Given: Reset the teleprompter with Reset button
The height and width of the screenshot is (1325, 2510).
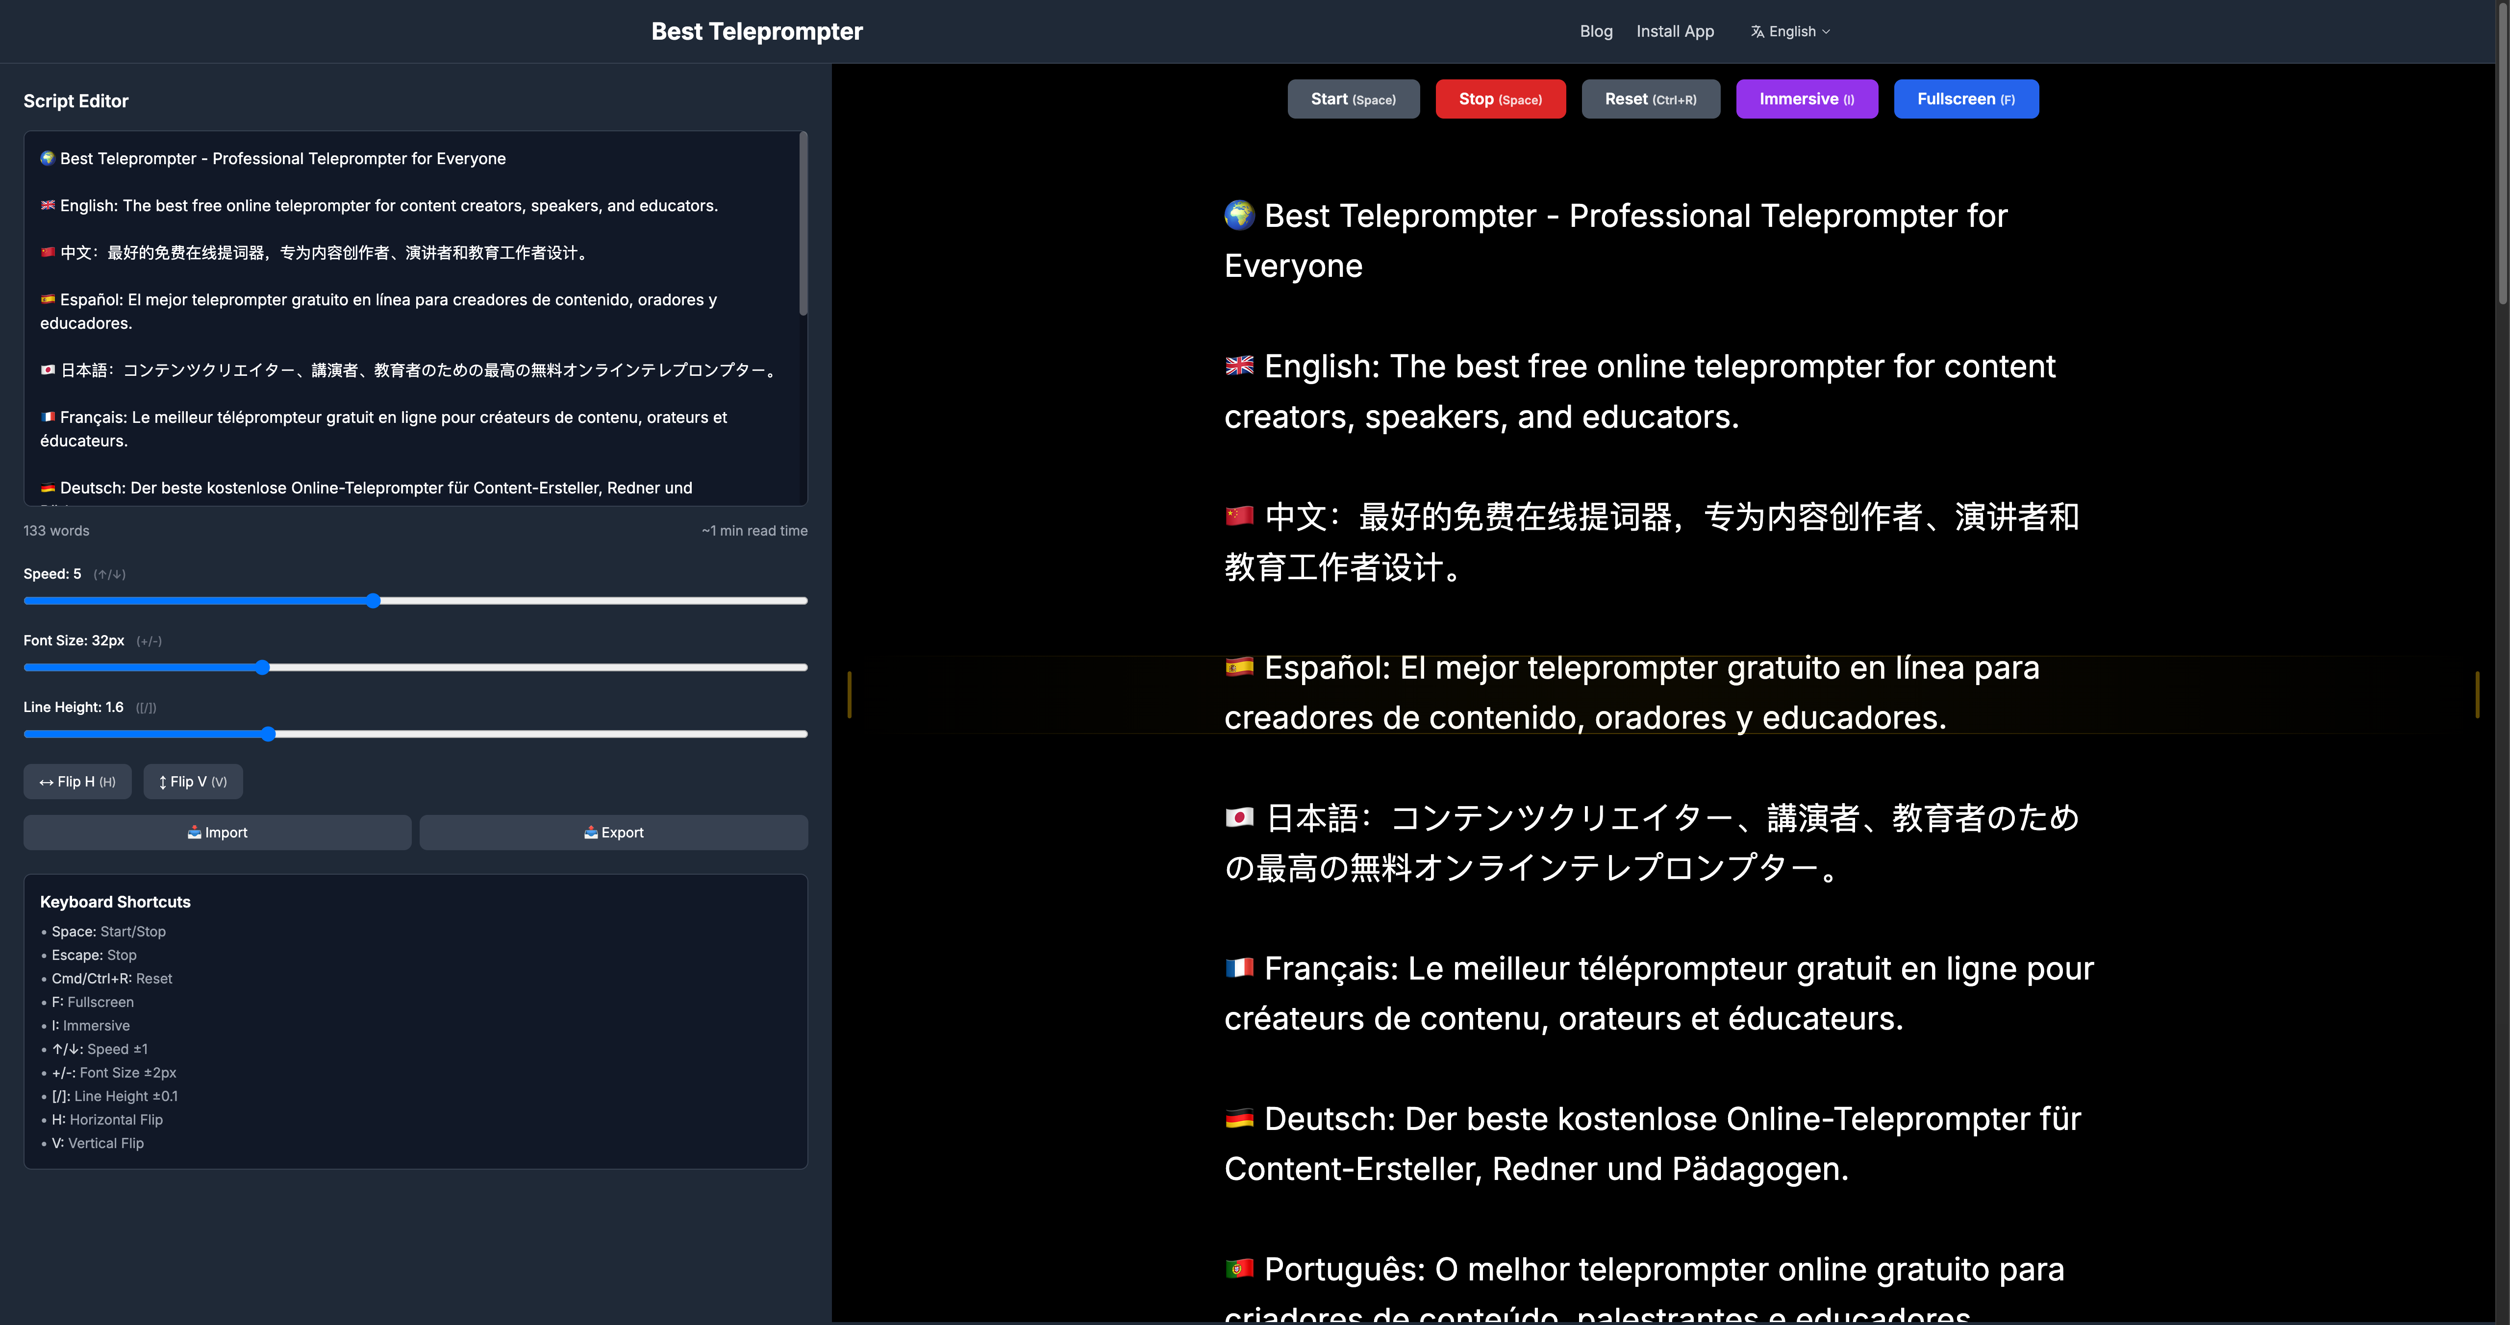Looking at the screenshot, I should (1651, 99).
